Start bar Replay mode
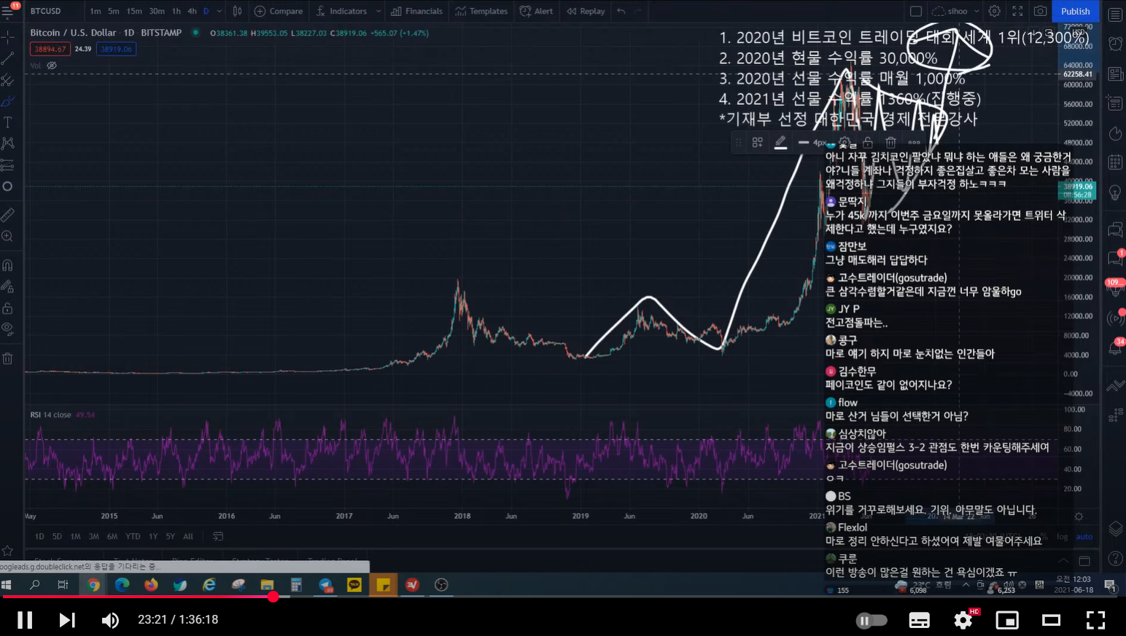1126x636 pixels. point(586,11)
